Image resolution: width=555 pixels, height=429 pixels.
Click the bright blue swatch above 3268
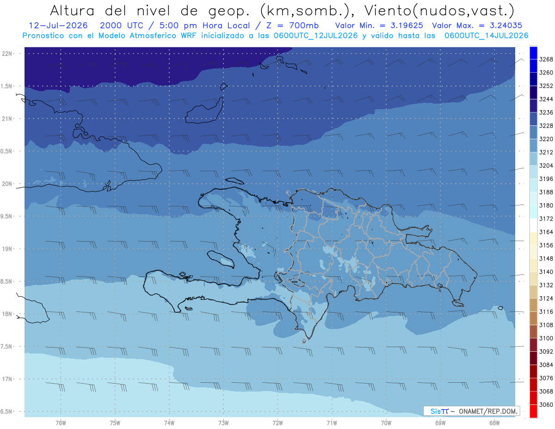pos(533,53)
